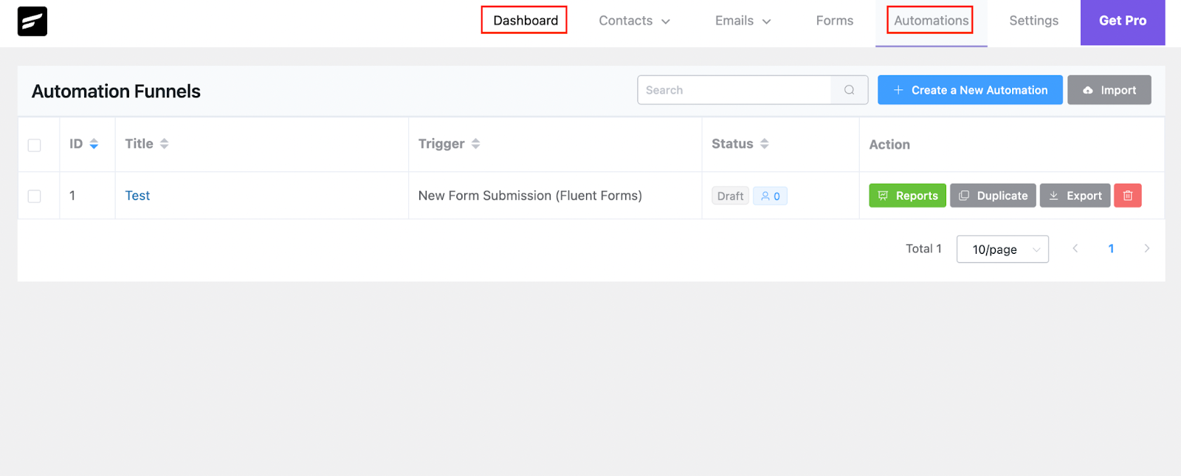The image size is (1181, 476).
Task: Open the 10/page size dropdown
Action: (1002, 249)
